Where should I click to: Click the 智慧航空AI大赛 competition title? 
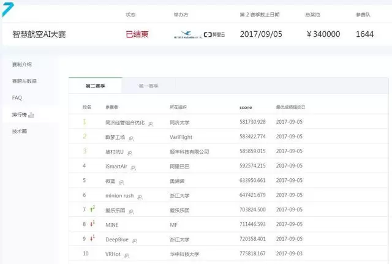point(39,34)
